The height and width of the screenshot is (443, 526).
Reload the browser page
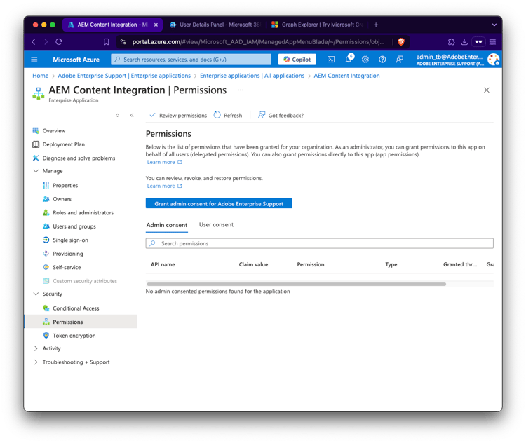tap(59, 41)
